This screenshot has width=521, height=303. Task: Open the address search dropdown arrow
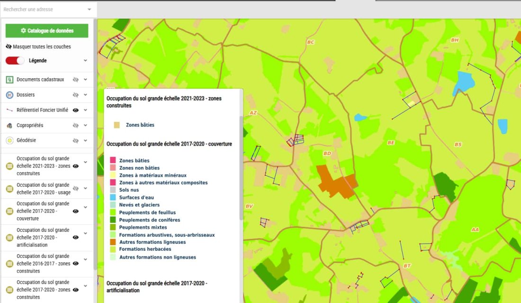coord(90,9)
